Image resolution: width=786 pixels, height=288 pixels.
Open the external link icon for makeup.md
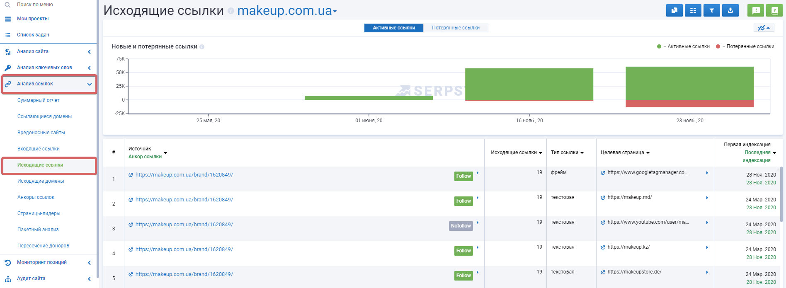[603, 198]
